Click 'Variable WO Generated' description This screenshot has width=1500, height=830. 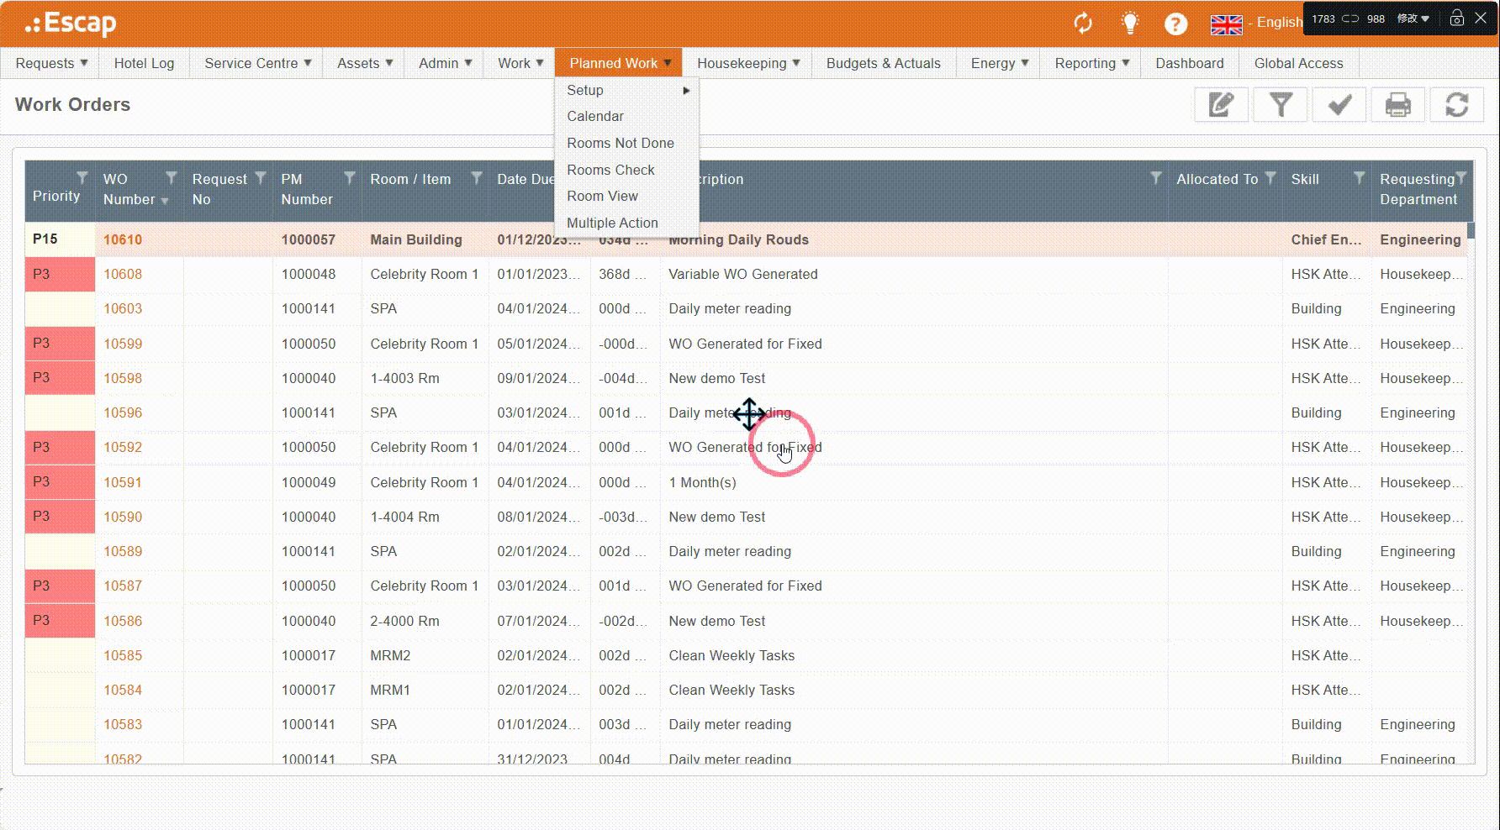point(743,274)
